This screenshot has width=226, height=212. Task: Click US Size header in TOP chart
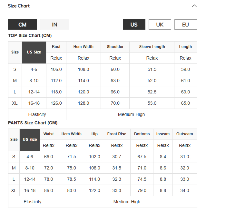34,52
